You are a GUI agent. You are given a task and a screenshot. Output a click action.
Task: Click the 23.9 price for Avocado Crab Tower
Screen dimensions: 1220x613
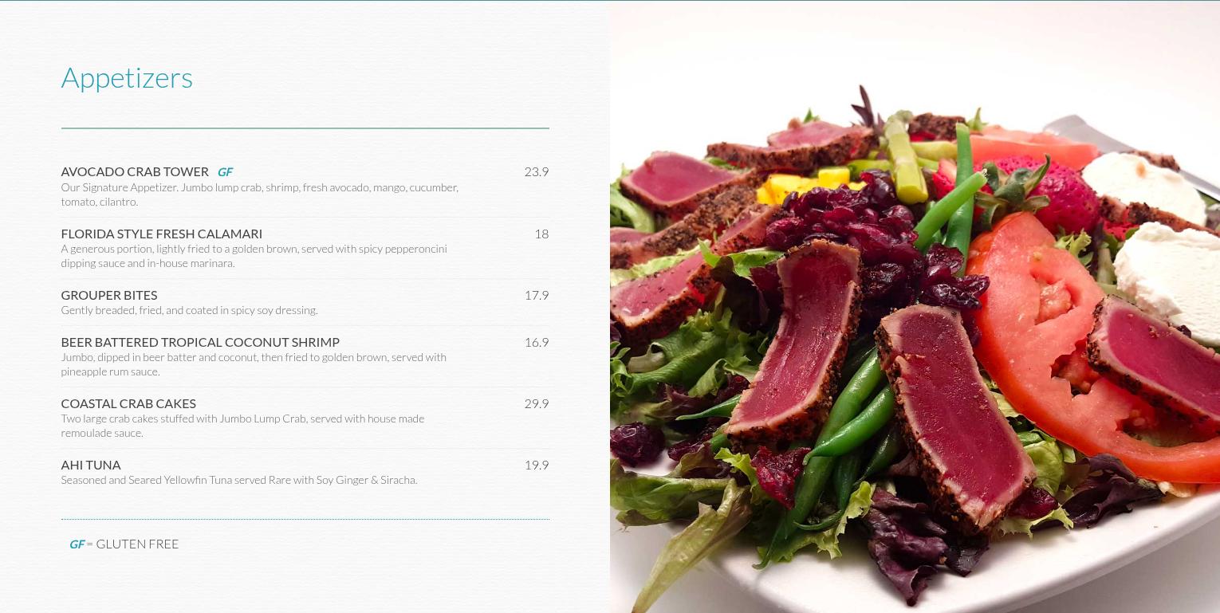(x=536, y=171)
